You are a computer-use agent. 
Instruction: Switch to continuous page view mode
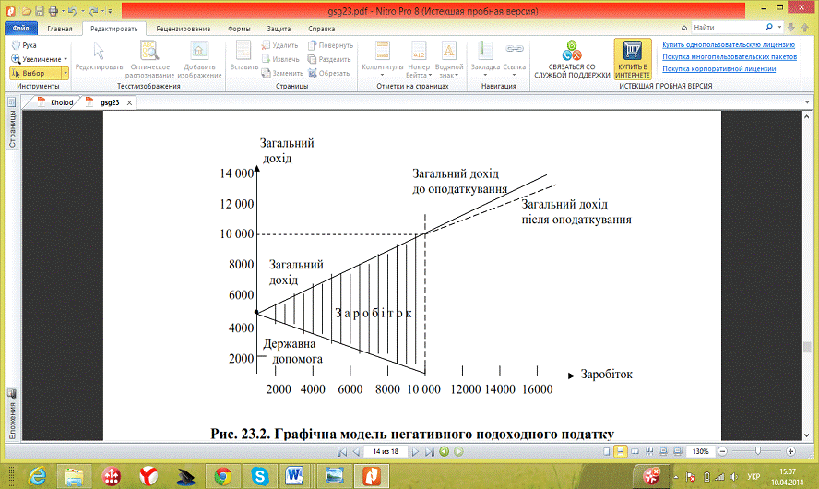(621, 451)
